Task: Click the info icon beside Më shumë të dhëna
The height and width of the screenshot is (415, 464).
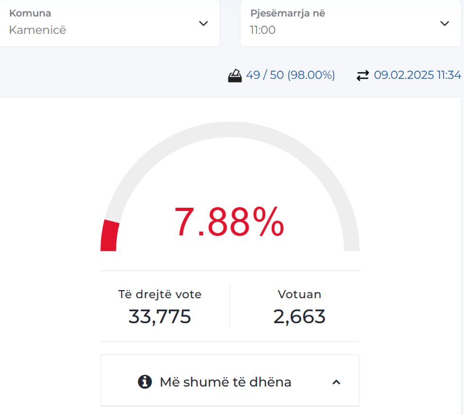Action: click(145, 381)
